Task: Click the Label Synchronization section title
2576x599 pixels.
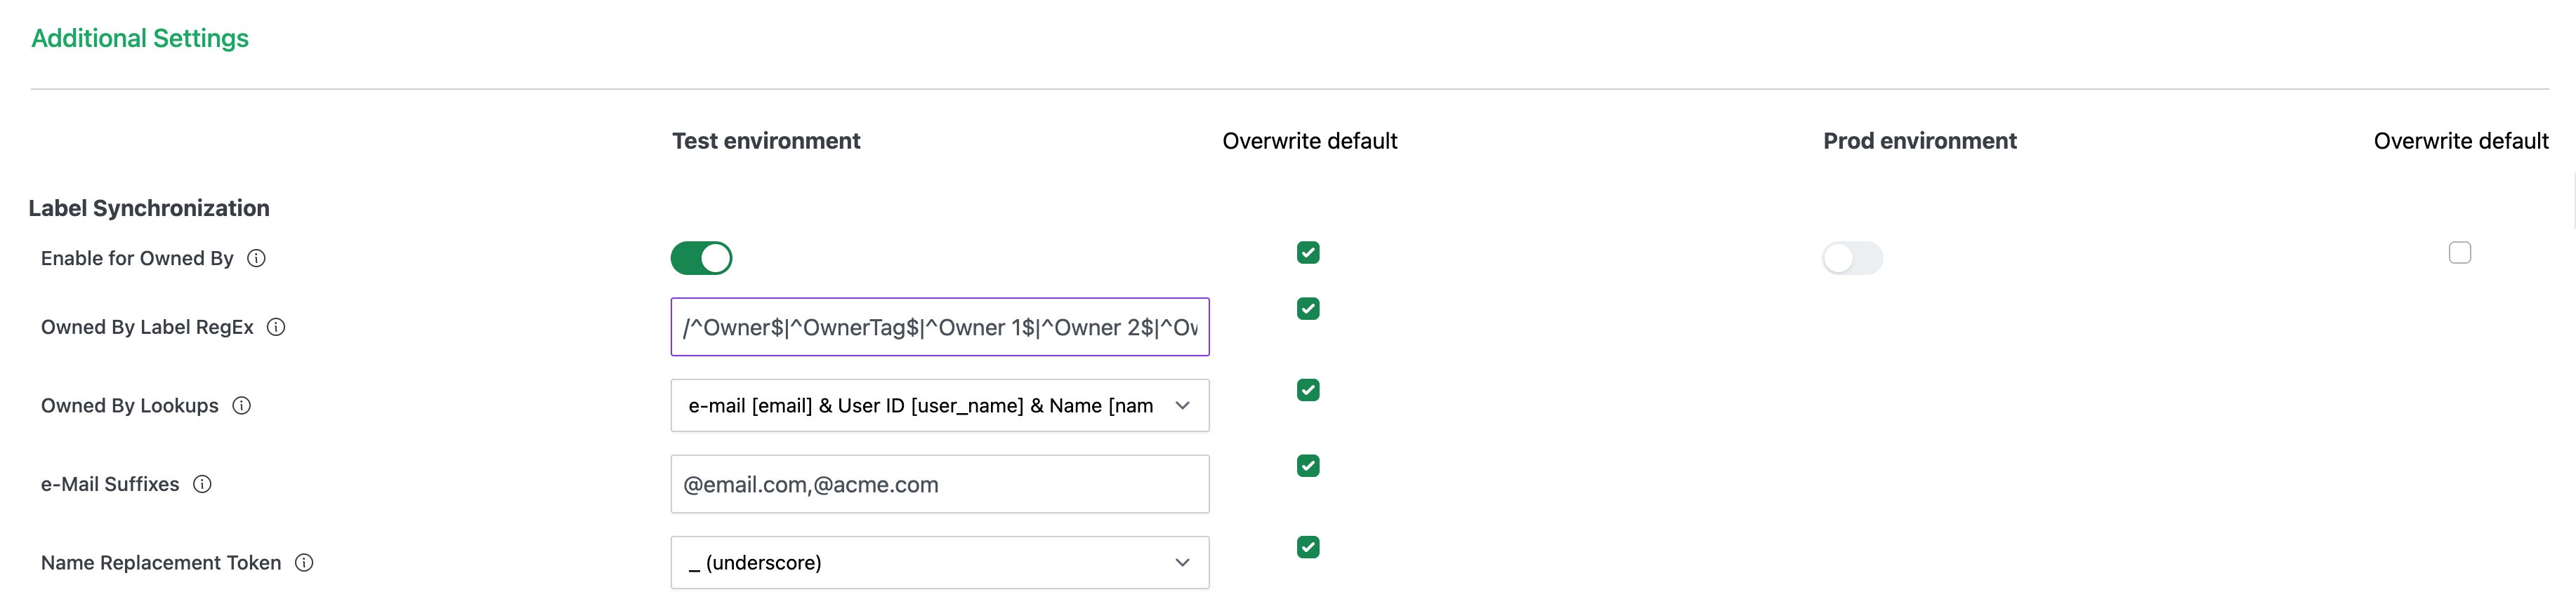Action: 149,208
